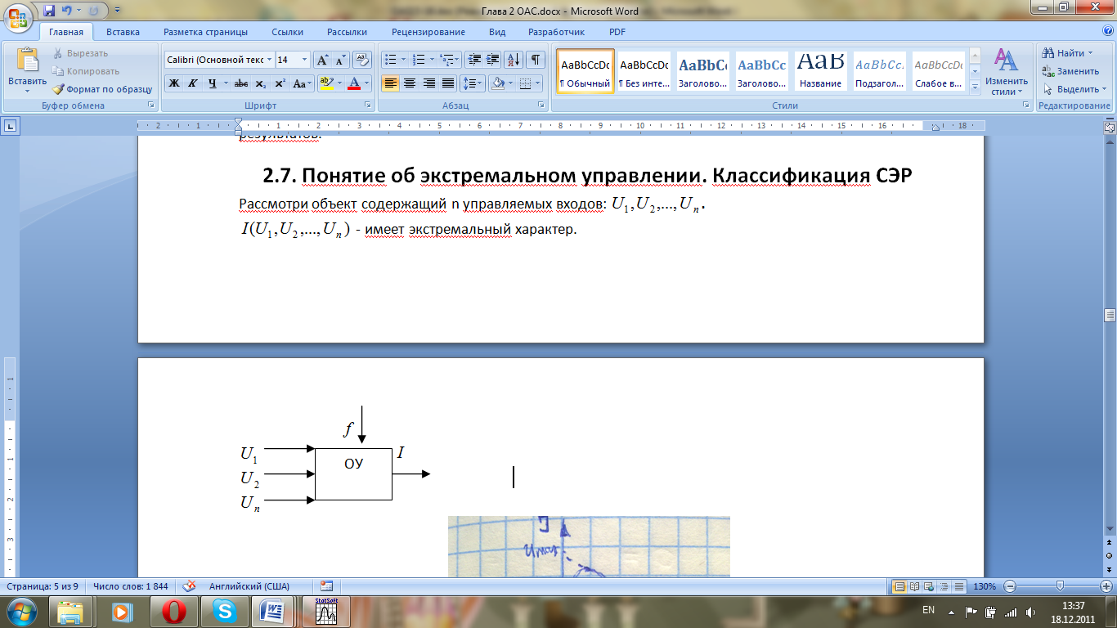Image resolution: width=1117 pixels, height=628 pixels.
Task: Open the Вставка tab
Action: pos(123,32)
